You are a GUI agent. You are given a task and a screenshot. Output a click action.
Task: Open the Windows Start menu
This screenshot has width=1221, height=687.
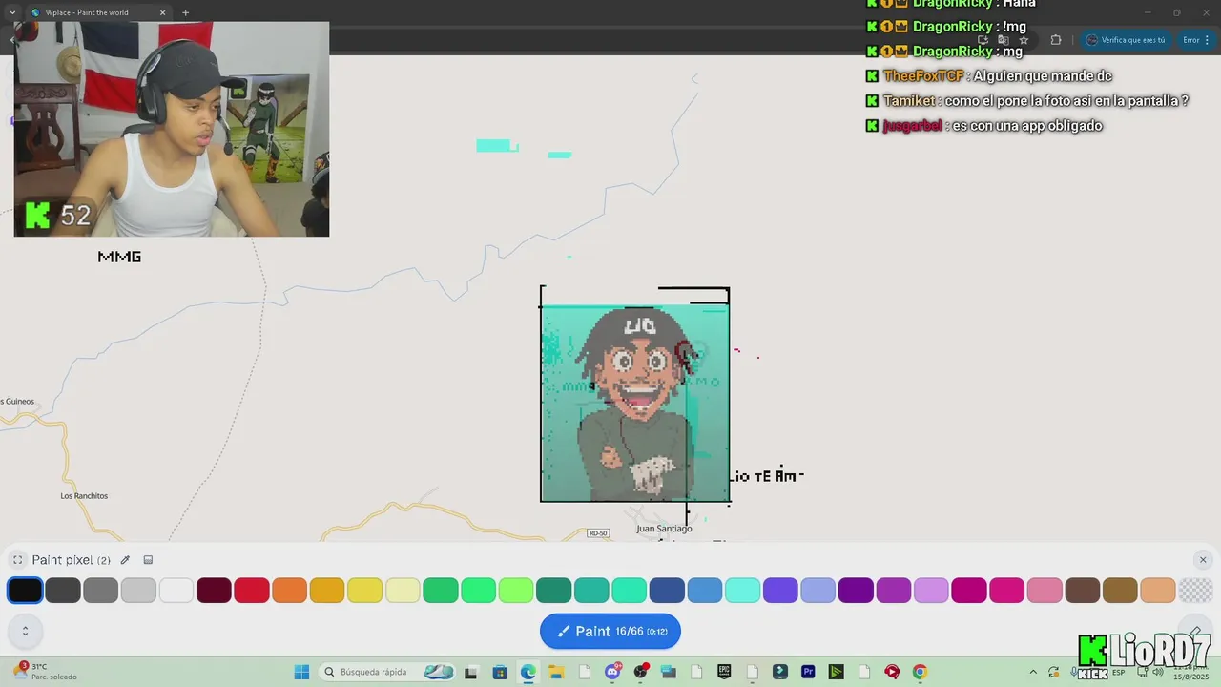coord(301,672)
